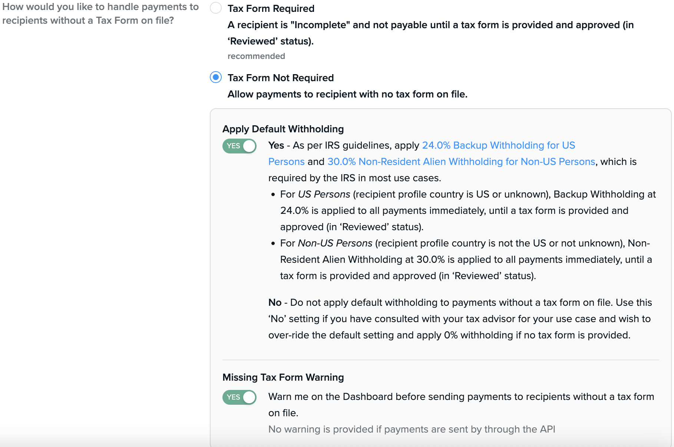Click the "Tax Form Not Required" option label
Viewport: 674px width, 447px height.
281,78
